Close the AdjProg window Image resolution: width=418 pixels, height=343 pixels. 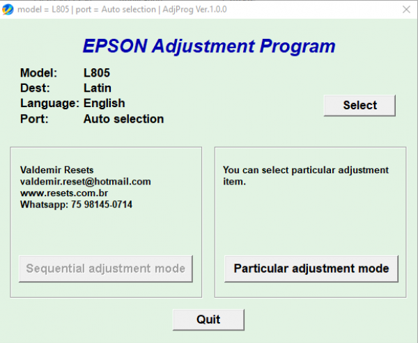[406, 9]
